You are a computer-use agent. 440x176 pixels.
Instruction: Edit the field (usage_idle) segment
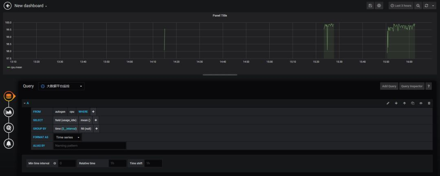click(x=66, y=120)
